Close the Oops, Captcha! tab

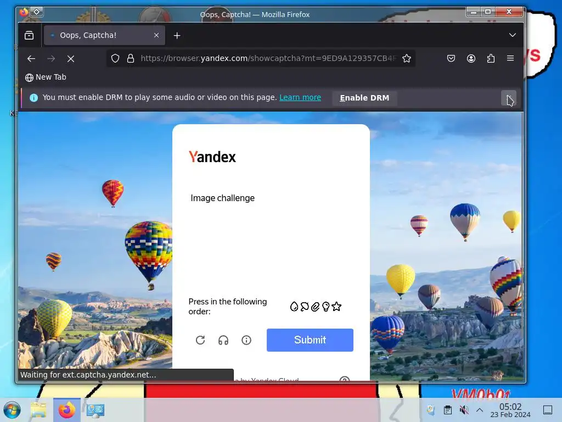[x=156, y=35]
